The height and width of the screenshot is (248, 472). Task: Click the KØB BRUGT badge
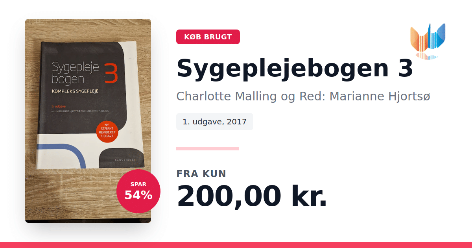pos(208,37)
